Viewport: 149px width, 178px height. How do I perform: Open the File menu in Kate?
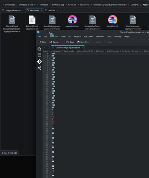tap(39, 37)
